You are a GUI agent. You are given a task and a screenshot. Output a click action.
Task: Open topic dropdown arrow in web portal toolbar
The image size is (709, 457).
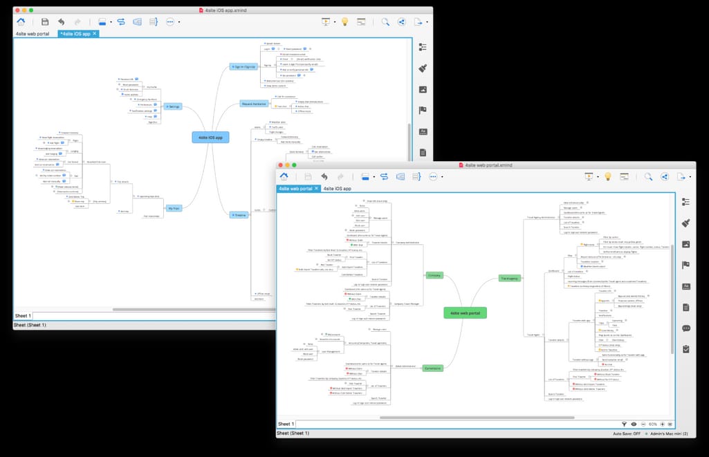(x=374, y=177)
